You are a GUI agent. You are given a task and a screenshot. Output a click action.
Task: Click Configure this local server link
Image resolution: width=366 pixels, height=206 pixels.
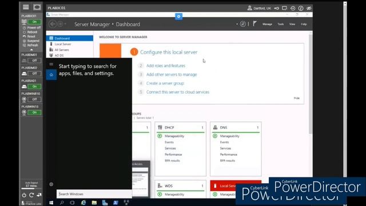pyautogui.click(x=169, y=52)
